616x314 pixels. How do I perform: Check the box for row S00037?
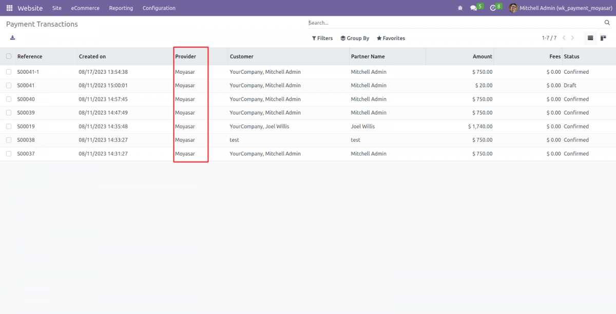(9, 154)
